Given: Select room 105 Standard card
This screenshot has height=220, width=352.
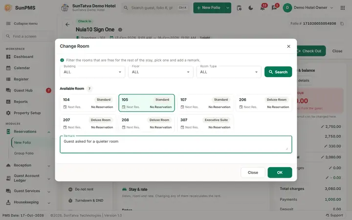Looking at the screenshot, I should tap(147, 103).
